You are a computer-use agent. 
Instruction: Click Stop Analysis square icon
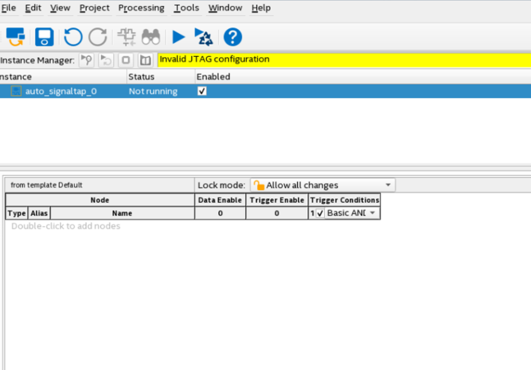[x=126, y=60]
